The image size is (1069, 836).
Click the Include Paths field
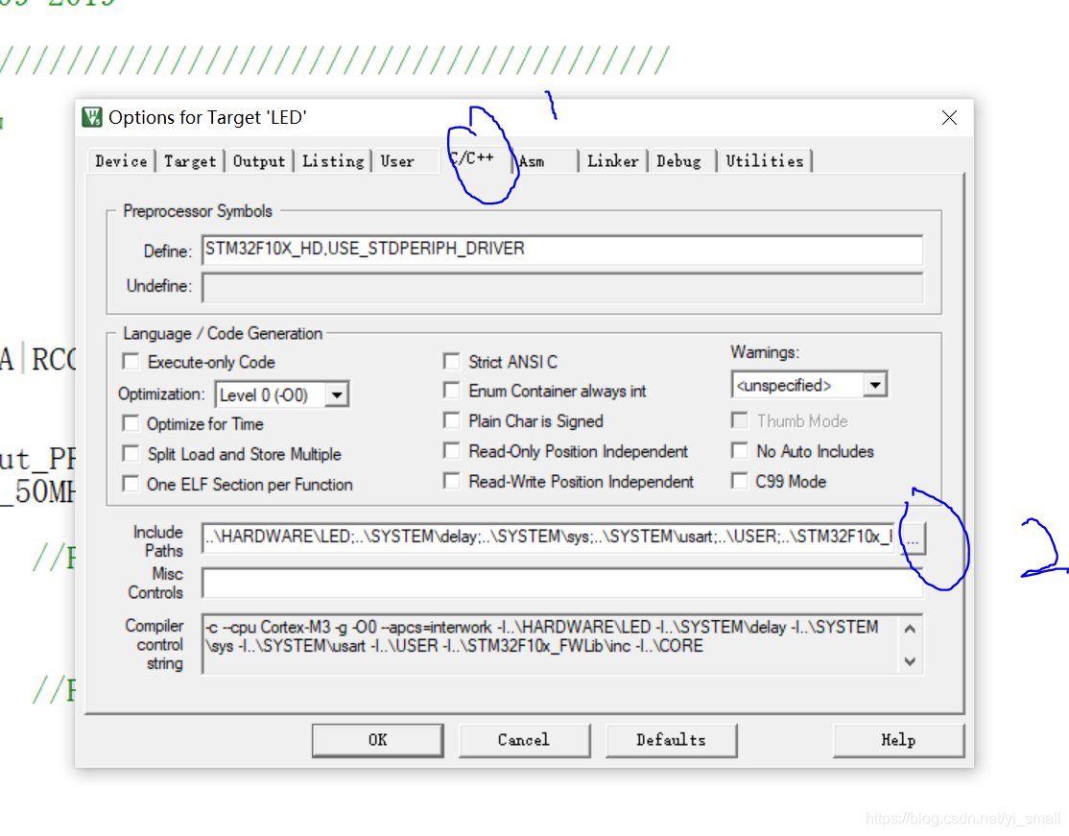pyautogui.click(x=548, y=537)
